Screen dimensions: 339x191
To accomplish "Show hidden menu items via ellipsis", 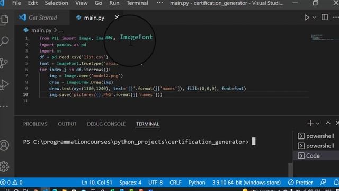I will coord(160,3).
